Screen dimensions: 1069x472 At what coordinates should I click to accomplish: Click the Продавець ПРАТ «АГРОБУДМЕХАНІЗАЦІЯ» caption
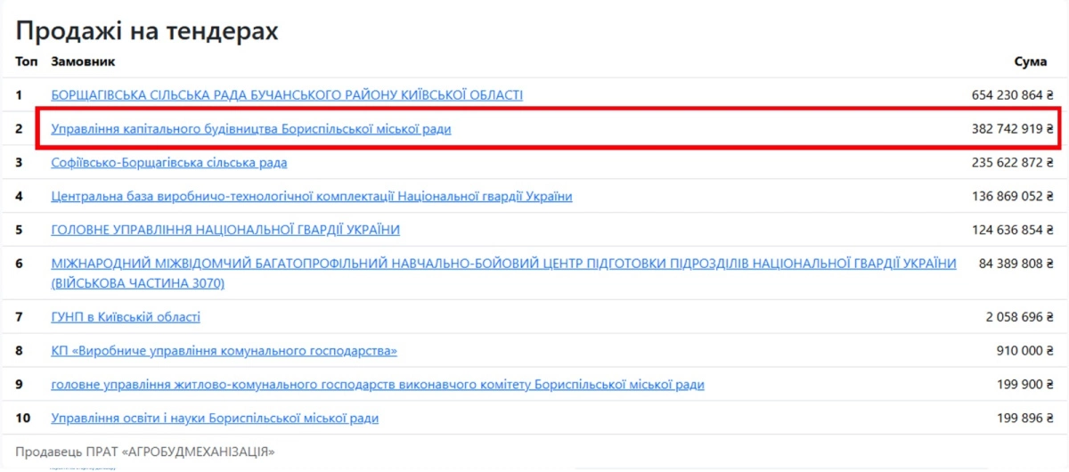tap(145, 452)
